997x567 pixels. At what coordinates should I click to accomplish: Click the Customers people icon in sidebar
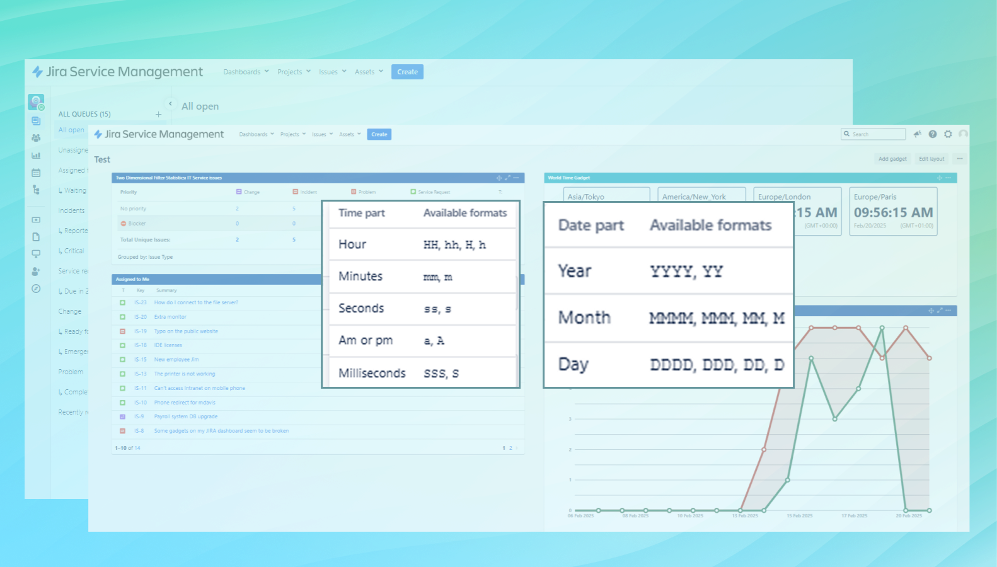coord(36,138)
